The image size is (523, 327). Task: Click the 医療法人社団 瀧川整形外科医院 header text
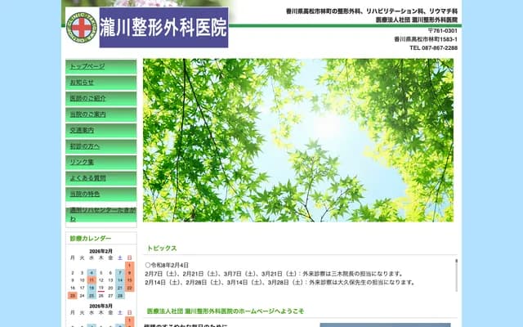tap(417, 20)
